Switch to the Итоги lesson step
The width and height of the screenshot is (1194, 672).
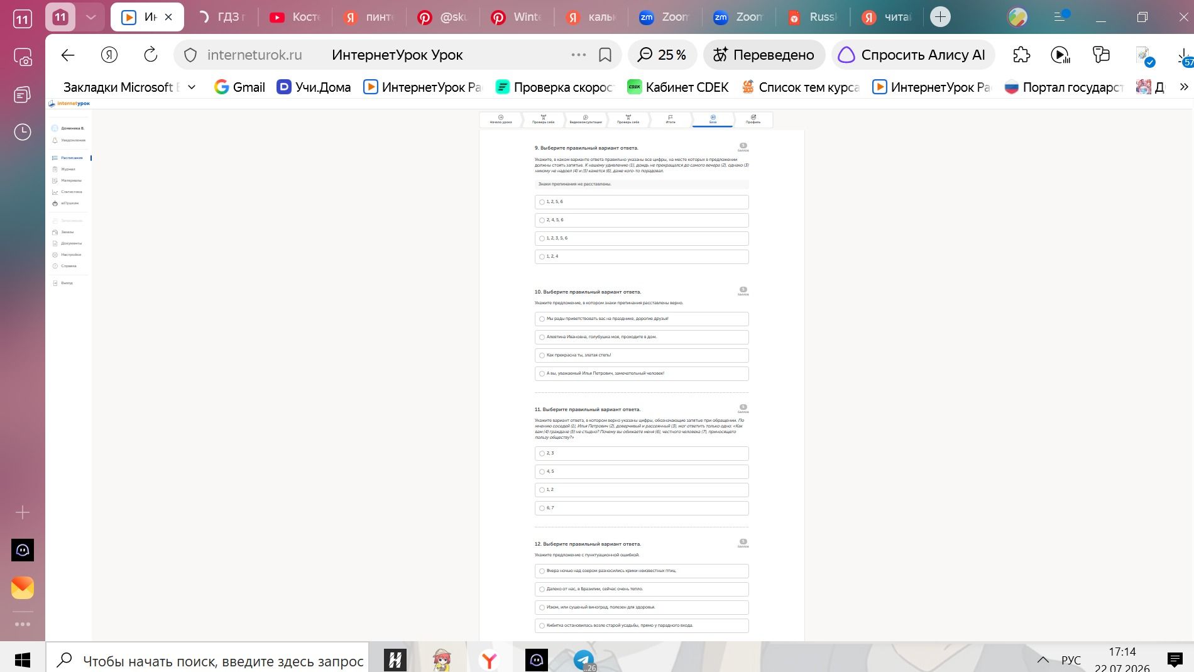point(671,119)
